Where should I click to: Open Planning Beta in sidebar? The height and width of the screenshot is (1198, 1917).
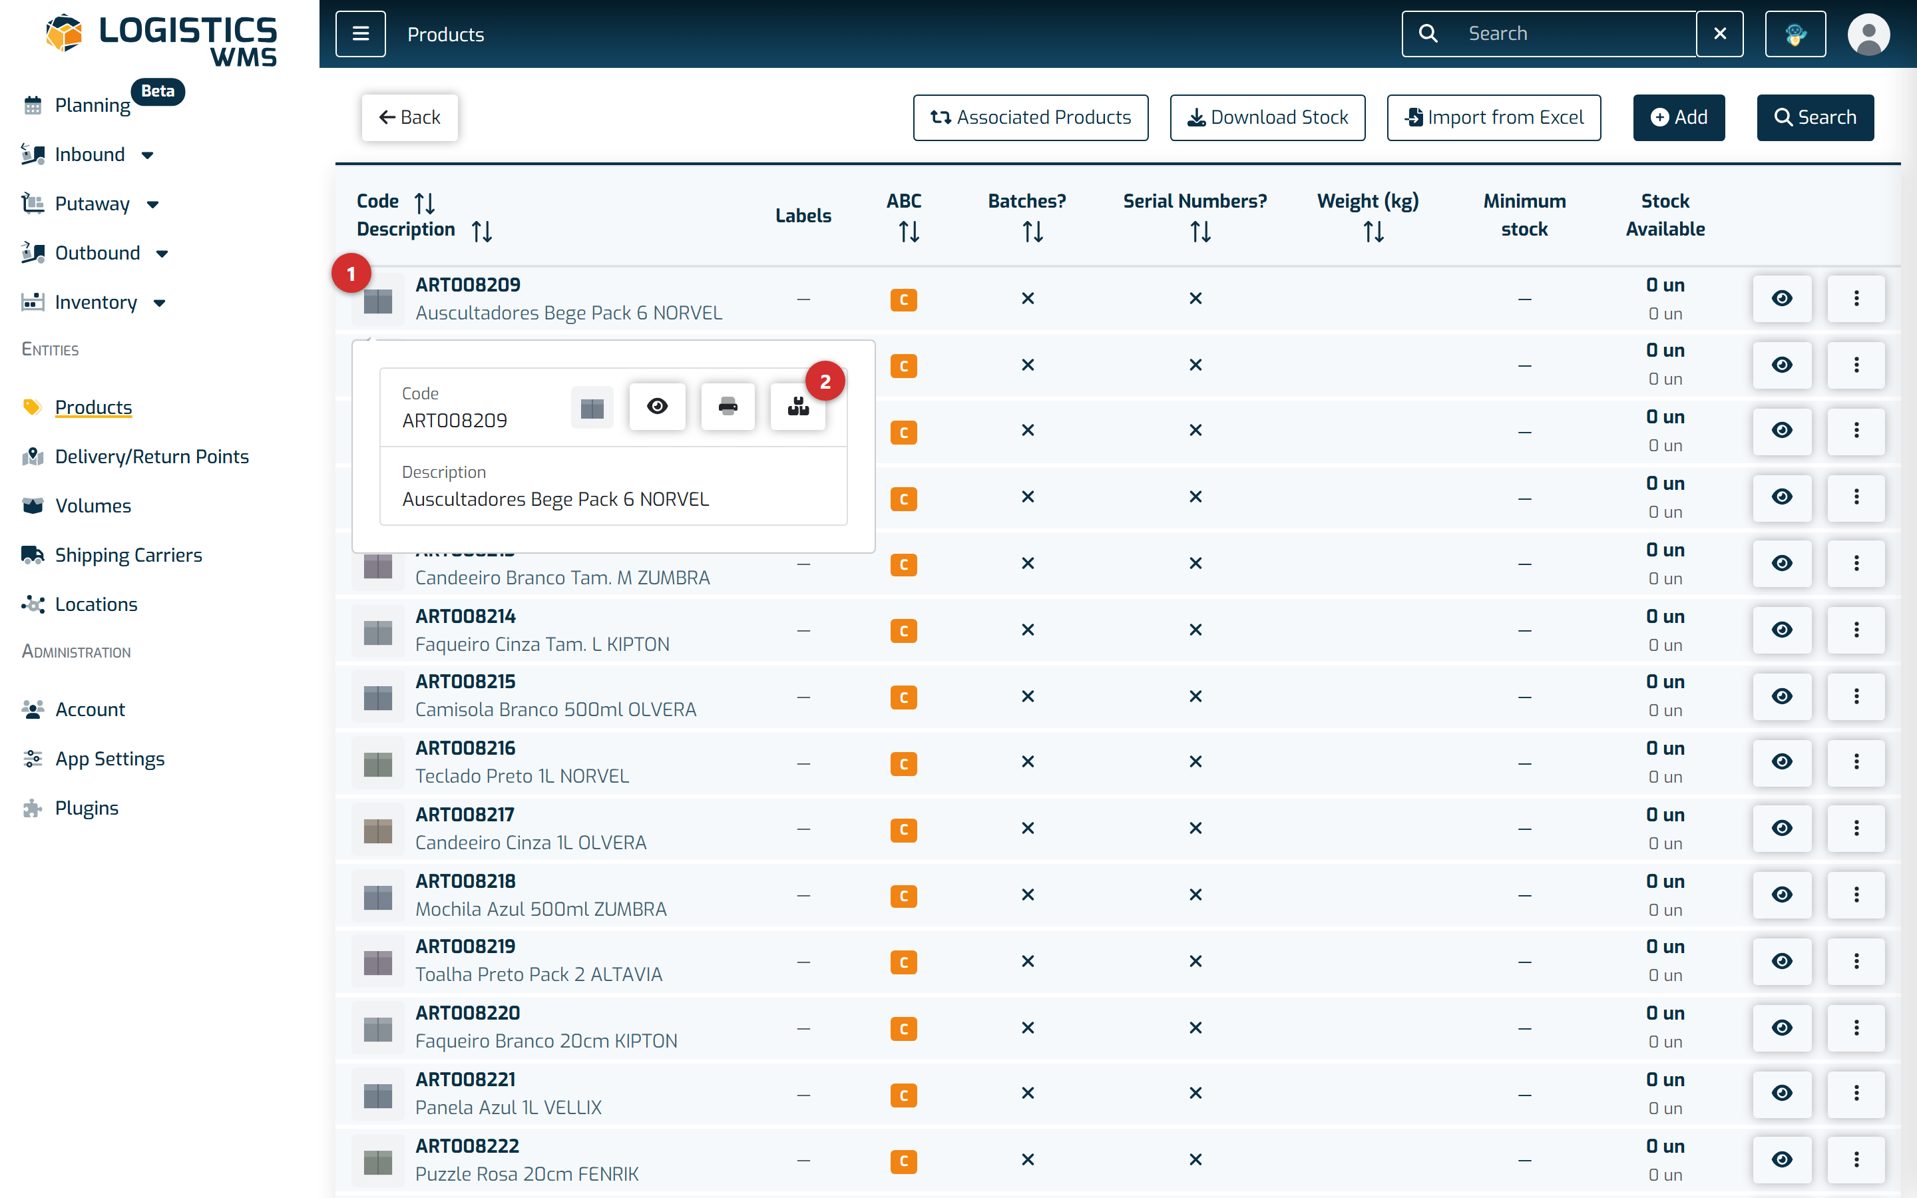[93, 104]
